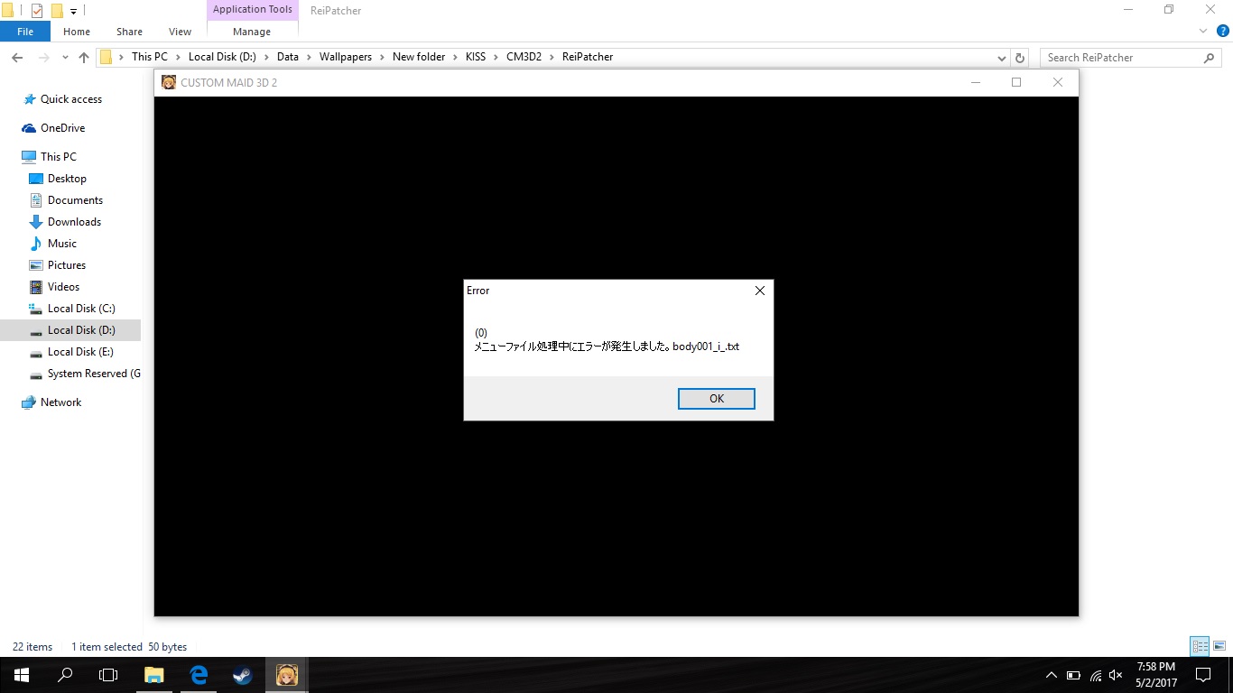Screen dimensions: 1233x693
Task: Open Desktop folder in sidebar
Action: [67, 179]
